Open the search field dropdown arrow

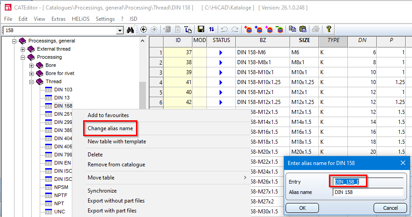120,30
